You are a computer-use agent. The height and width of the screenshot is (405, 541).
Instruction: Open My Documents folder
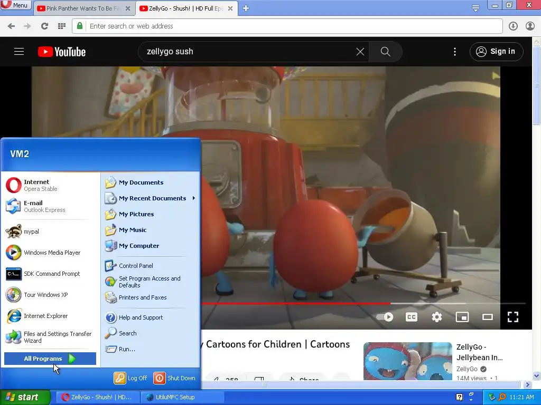(151, 182)
